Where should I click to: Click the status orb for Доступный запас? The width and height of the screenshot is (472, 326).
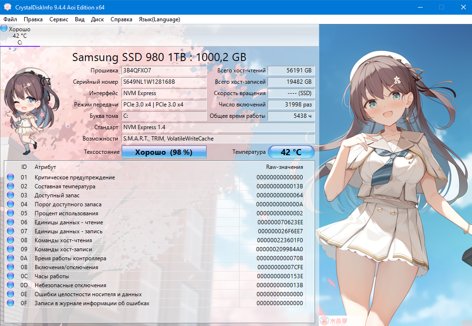(10, 195)
